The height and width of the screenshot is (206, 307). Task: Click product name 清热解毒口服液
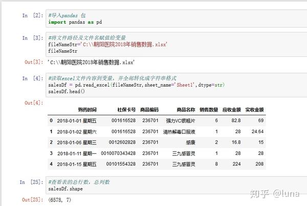point(179,132)
